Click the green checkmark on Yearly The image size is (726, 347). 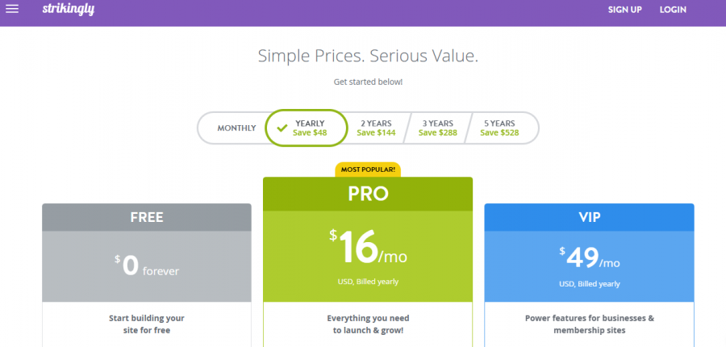pos(282,128)
